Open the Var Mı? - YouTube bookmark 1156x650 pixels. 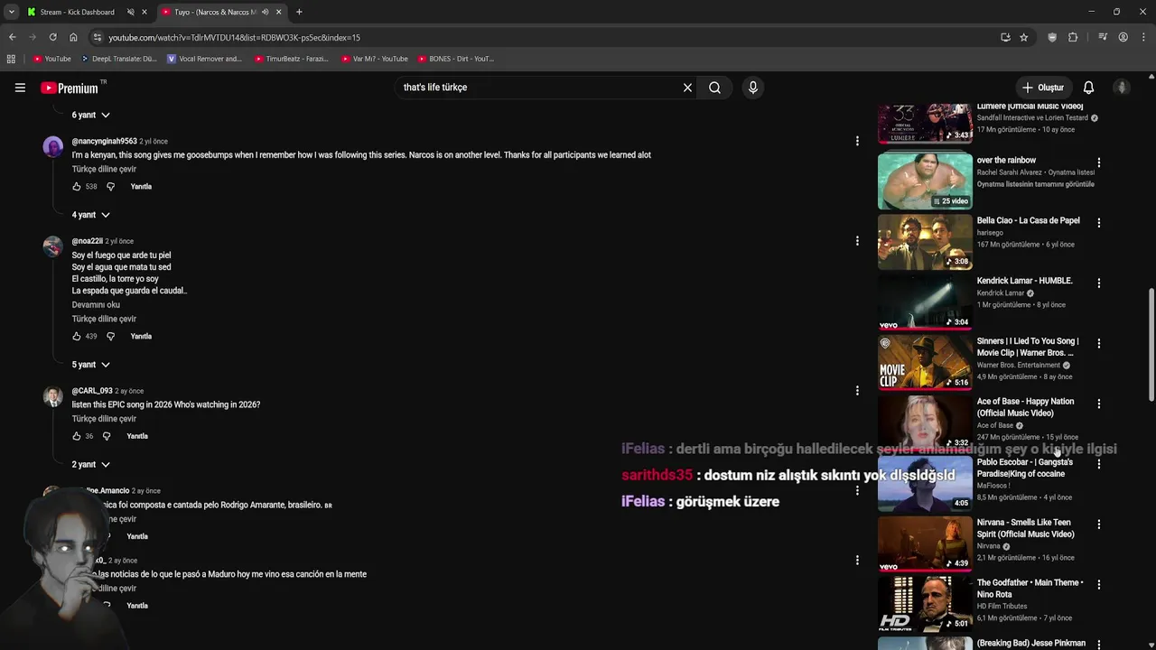[375, 59]
